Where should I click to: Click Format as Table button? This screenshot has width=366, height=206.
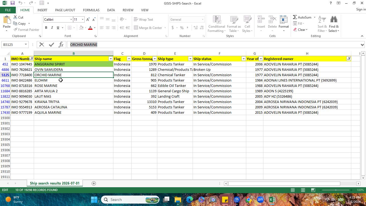point(234,24)
